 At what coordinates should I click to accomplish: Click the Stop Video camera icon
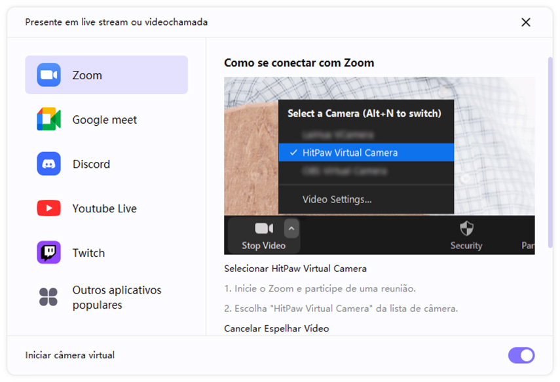click(263, 228)
